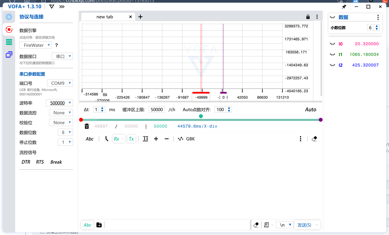Clear send box with the bottom eraser icon

coord(256,225)
